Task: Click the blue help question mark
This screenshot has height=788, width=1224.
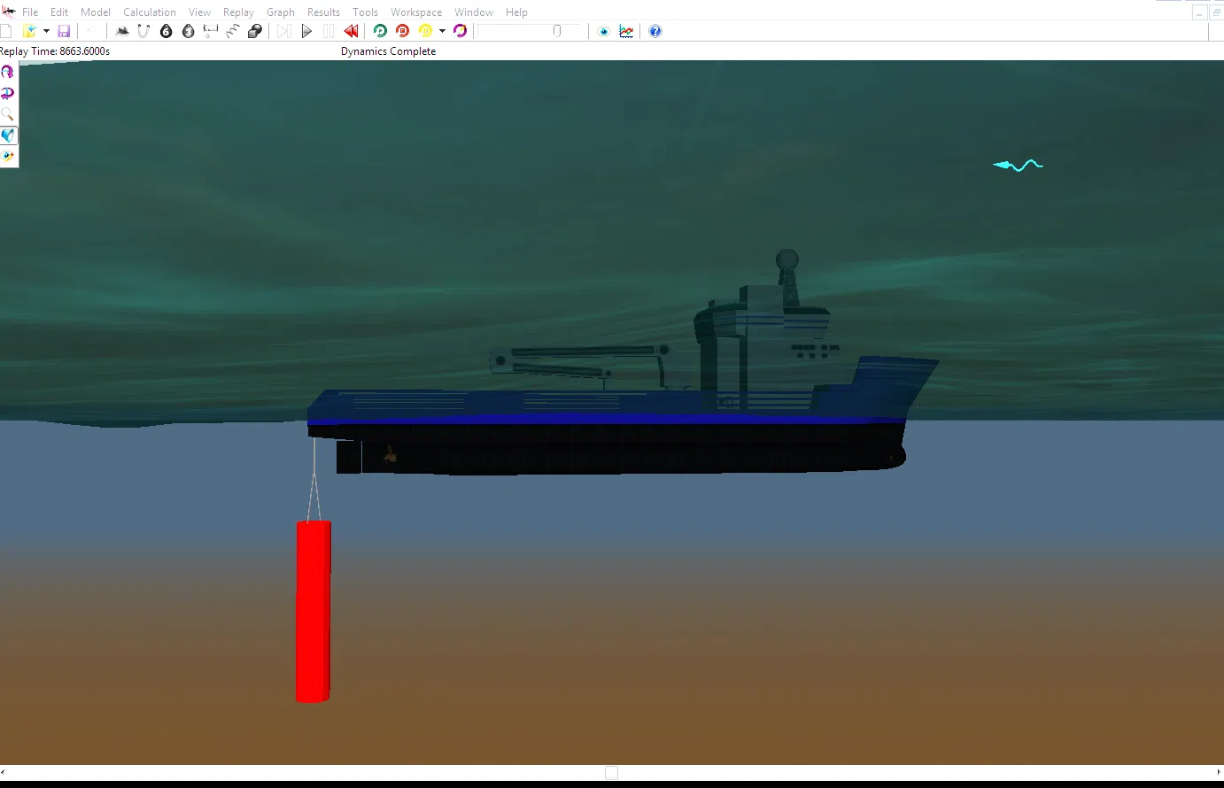Action: pos(655,31)
